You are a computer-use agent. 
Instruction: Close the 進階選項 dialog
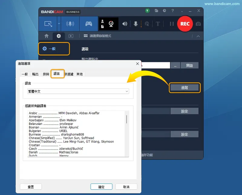138,64
